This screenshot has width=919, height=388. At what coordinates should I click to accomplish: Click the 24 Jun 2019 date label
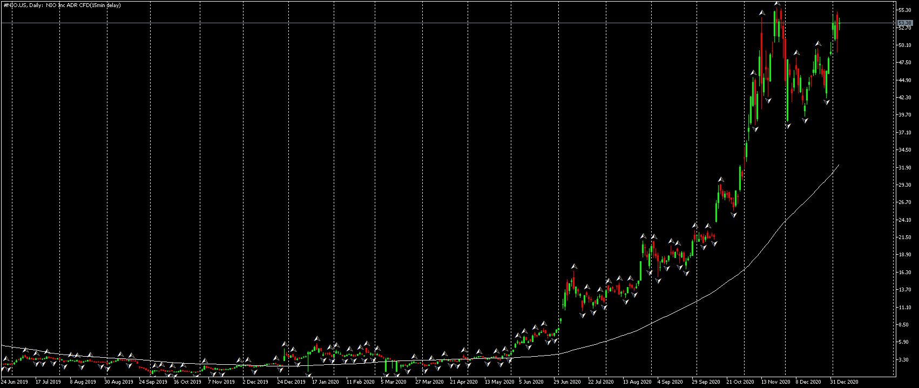tap(15, 382)
